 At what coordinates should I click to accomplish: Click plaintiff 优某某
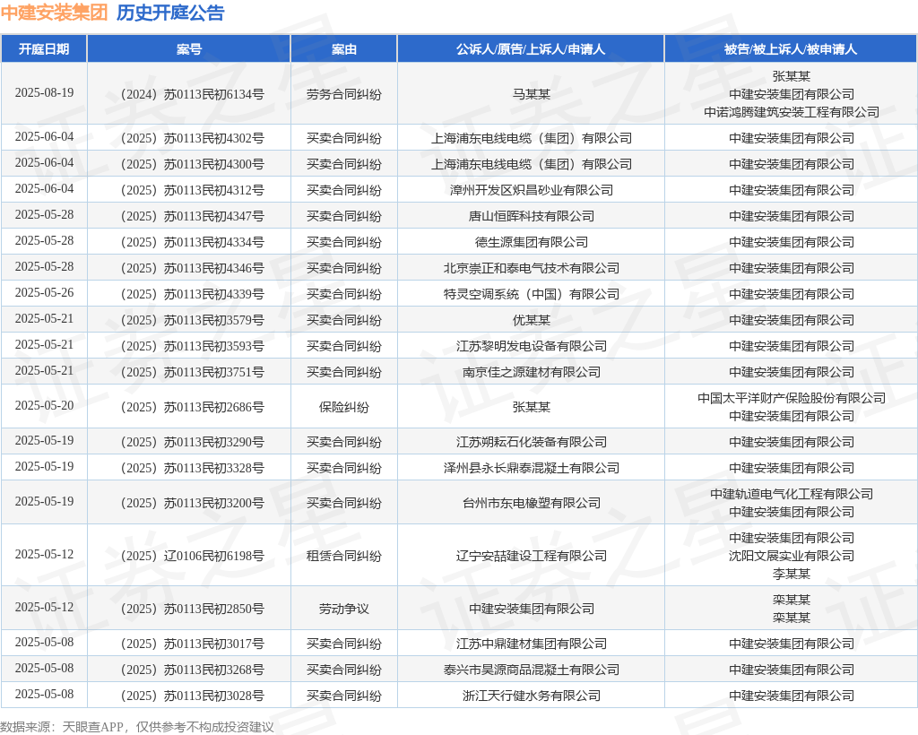(531, 320)
